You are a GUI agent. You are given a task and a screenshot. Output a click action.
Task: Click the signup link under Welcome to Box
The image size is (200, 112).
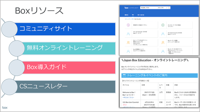tap(128, 97)
